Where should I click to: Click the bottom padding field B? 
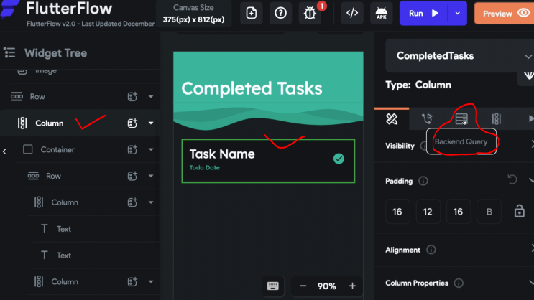pos(489,212)
